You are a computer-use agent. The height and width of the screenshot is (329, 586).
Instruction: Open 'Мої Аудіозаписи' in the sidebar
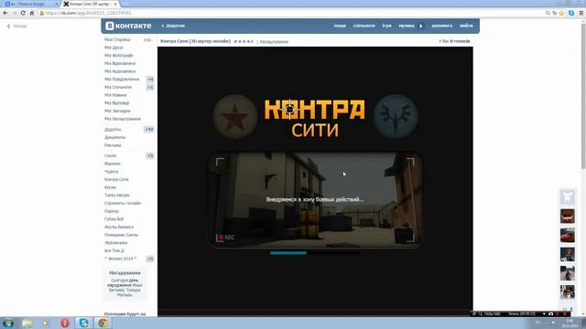[120, 71]
